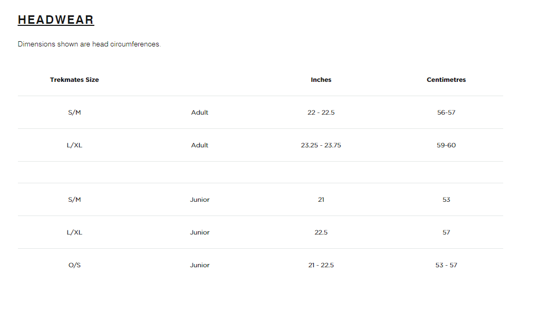Select the Junior L/XL size cell
The width and height of the screenshot is (538, 309).
click(x=74, y=232)
